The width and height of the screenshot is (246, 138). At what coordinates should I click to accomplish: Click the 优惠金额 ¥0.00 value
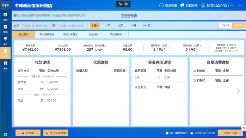tap(127, 50)
